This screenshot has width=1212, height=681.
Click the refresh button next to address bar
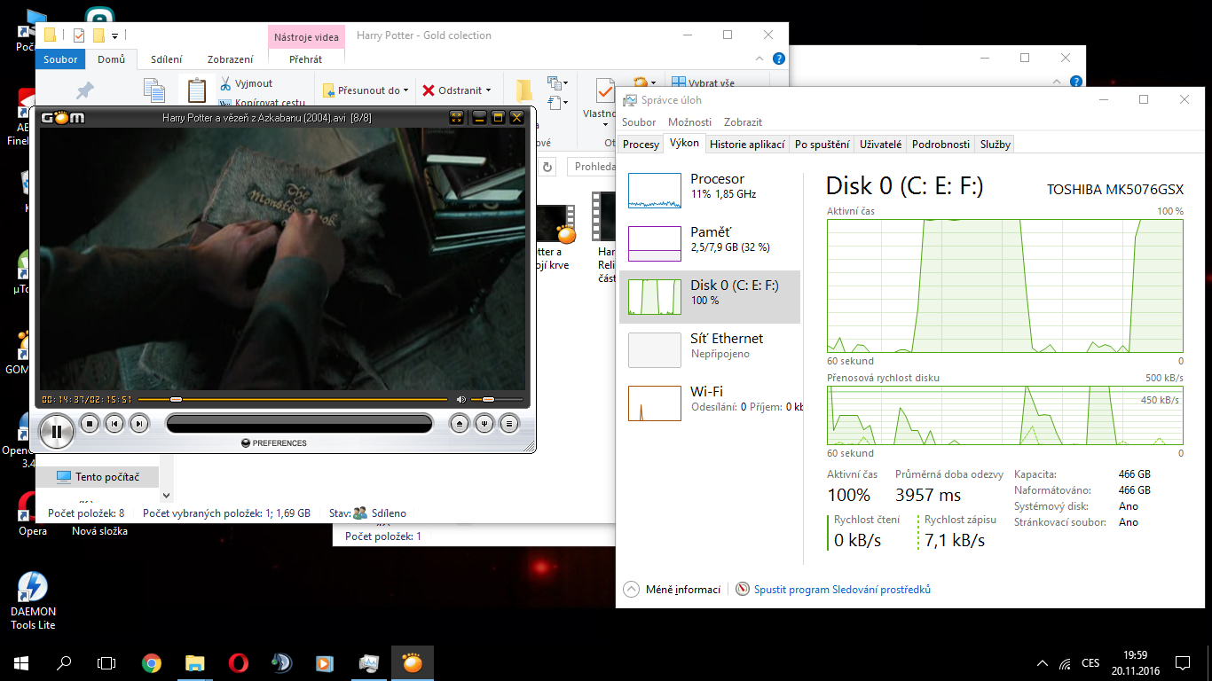(548, 166)
